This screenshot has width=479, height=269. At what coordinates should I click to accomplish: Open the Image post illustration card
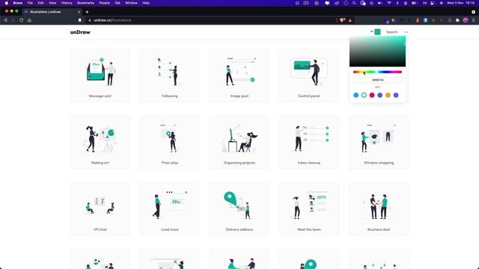[x=239, y=75]
